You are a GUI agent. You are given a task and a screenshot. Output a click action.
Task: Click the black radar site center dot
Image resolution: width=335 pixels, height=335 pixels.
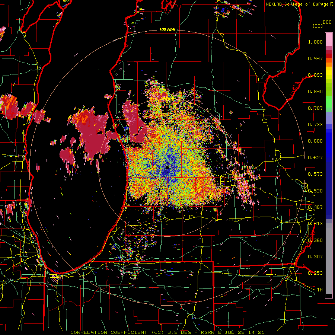[167, 168]
